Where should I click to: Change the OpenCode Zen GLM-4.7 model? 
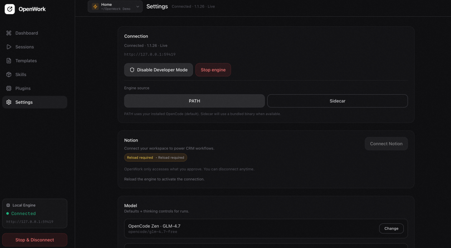tap(391, 228)
